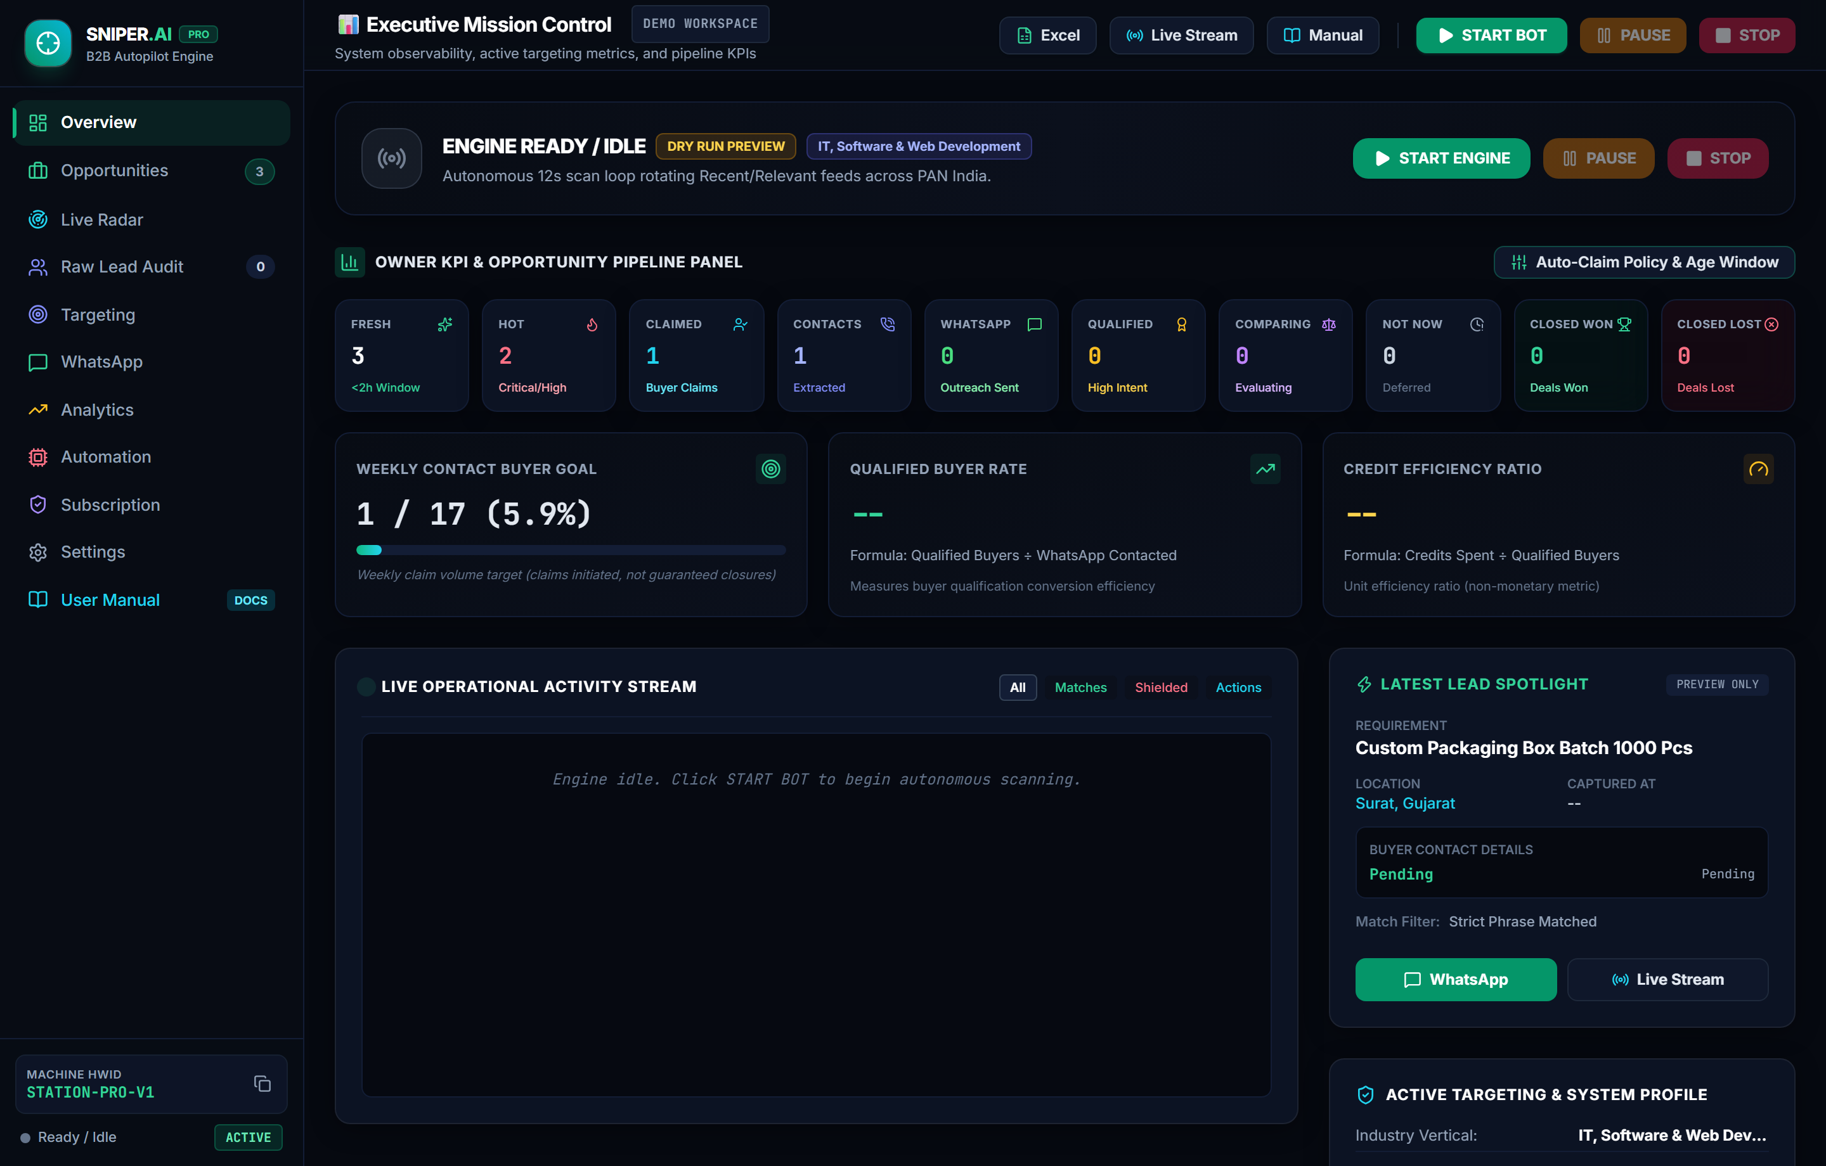This screenshot has height=1166, width=1826.
Task: Click the lightning icon beside Latest Lead Spotlight
Action: click(x=1364, y=684)
